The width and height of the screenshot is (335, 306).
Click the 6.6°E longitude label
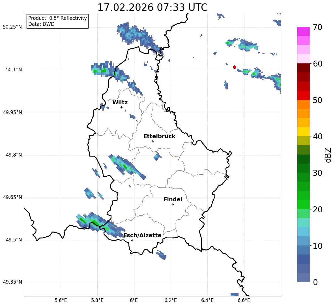coord(244,300)
